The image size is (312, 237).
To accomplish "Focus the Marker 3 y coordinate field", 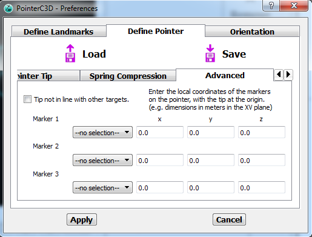I will pos(211,187).
